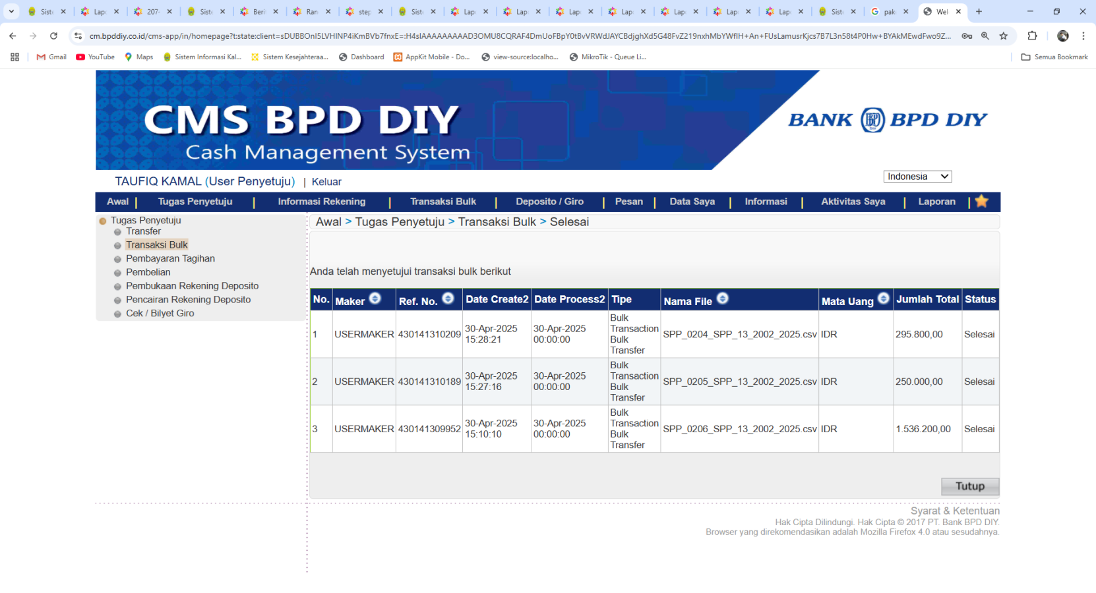
Task: Select Pembelian in sidebar
Action: (x=148, y=272)
